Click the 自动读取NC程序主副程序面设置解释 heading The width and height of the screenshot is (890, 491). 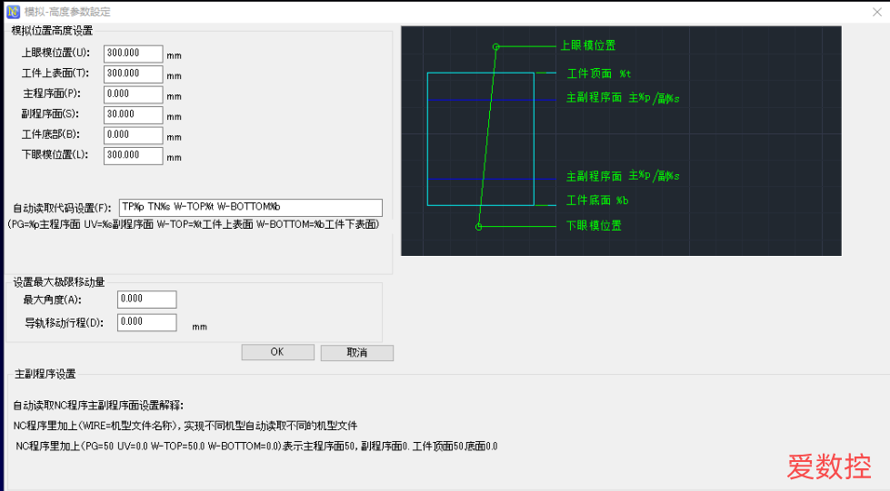point(99,406)
